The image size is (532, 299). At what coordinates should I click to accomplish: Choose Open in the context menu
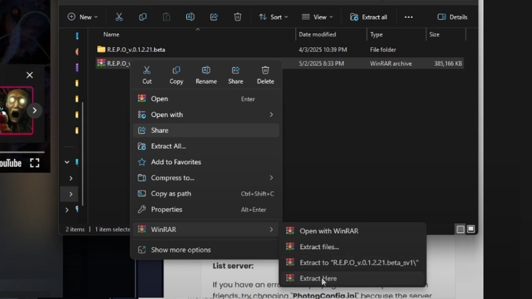click(206, 98)
